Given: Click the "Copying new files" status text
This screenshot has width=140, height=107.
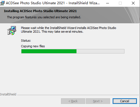Looking at the screenshot, I should coord(33,46).
